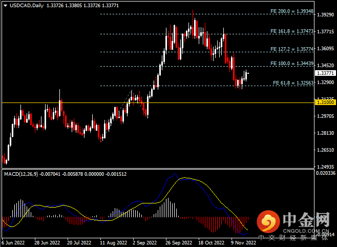Select the FE 161.8 = 1.37473 label
Screen dimensions: 337x247
coord(291,31)
